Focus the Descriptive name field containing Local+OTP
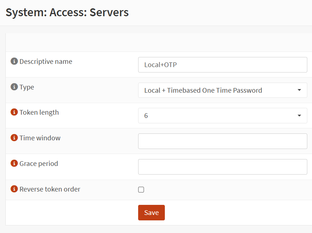 (222, 65)
